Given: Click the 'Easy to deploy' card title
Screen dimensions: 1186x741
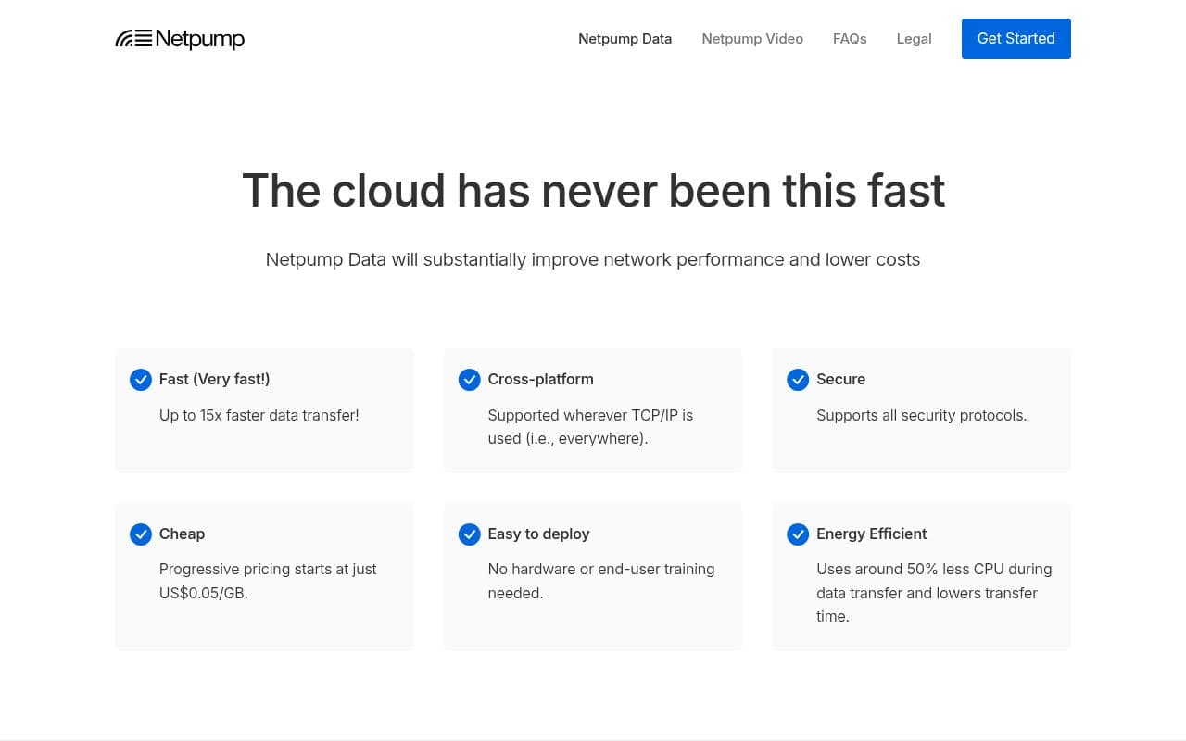Looking at the screenshot, I should pyautogui.click(x=538, y=534).
